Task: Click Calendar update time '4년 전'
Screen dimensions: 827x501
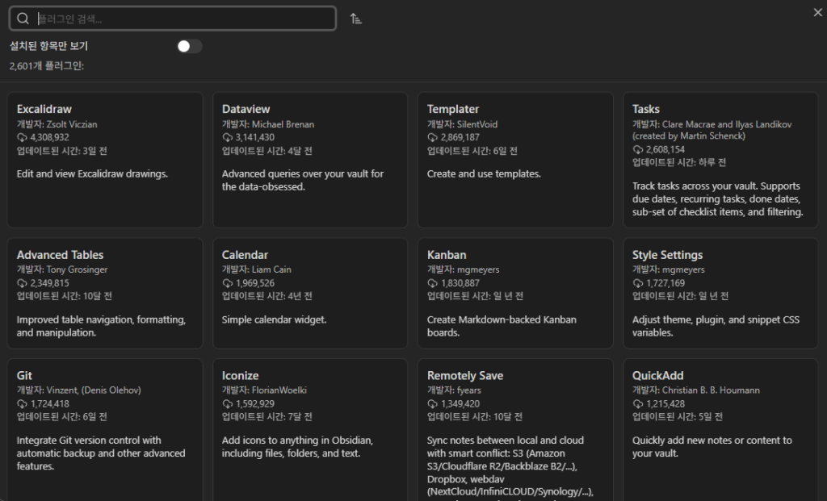Action: click(300, 296)
